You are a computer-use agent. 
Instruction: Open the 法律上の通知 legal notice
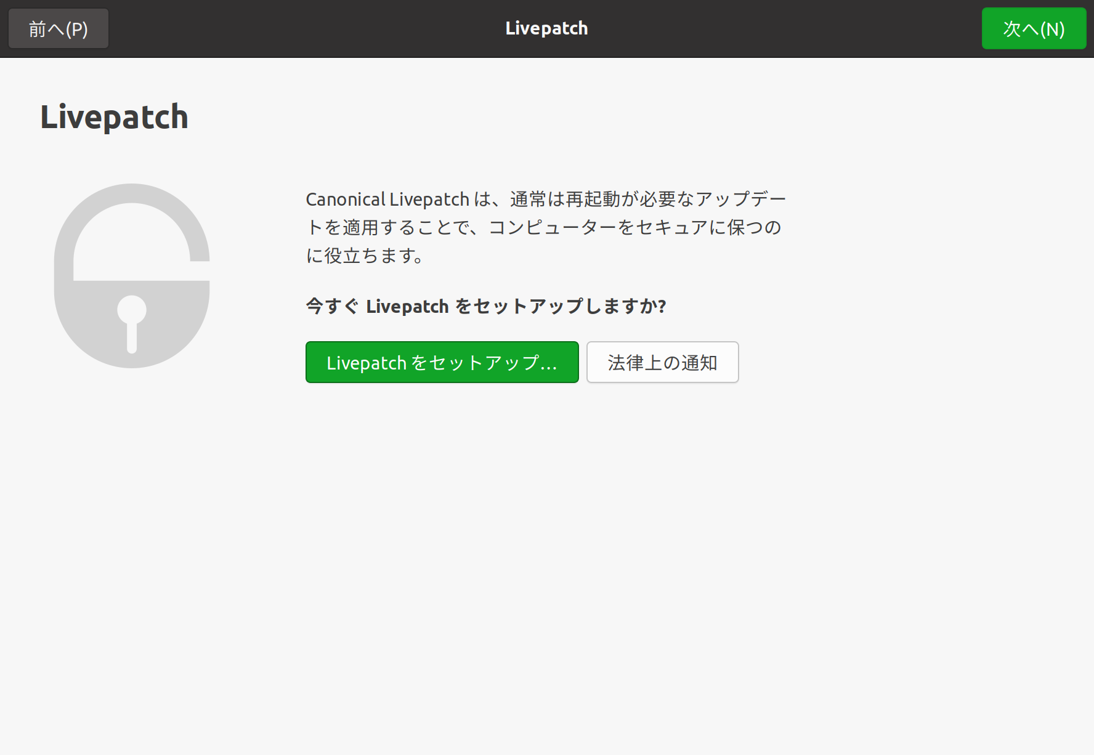coord(663,362)
